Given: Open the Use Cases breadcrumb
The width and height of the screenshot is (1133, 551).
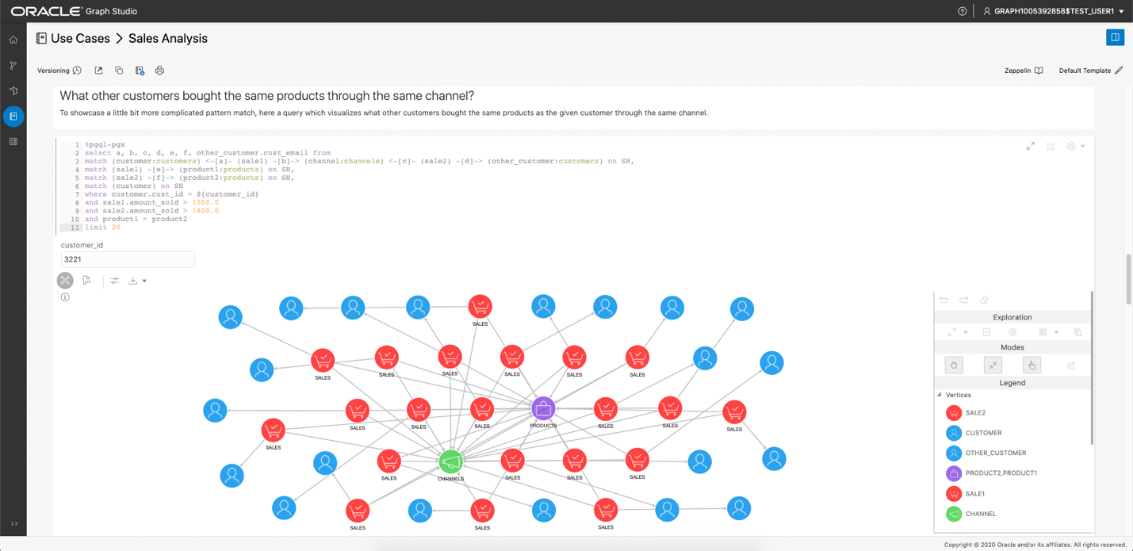Looking at the screenshot, I should click(80, 38).
